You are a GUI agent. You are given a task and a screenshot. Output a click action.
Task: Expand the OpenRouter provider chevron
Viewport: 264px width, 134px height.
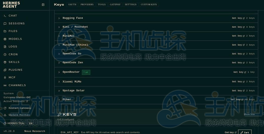point(59,72)
